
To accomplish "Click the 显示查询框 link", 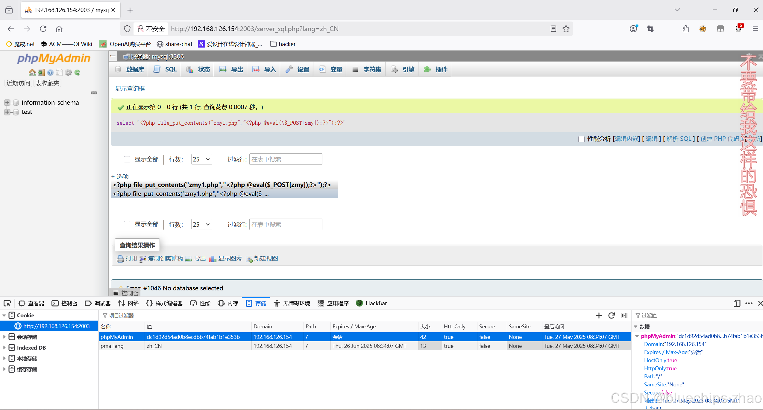I will pyautogui.click(x=130, y=89).
